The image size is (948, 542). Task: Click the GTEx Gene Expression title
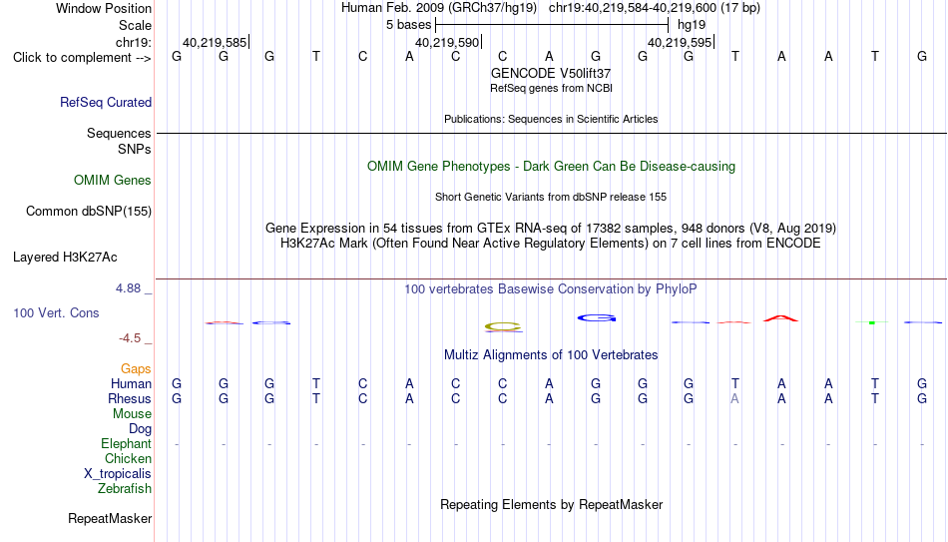coord(551,228)
